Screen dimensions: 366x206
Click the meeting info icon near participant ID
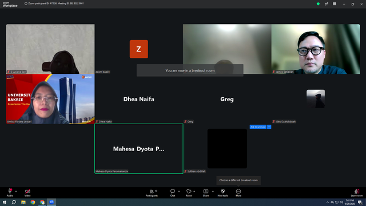[x=26, y=3]
